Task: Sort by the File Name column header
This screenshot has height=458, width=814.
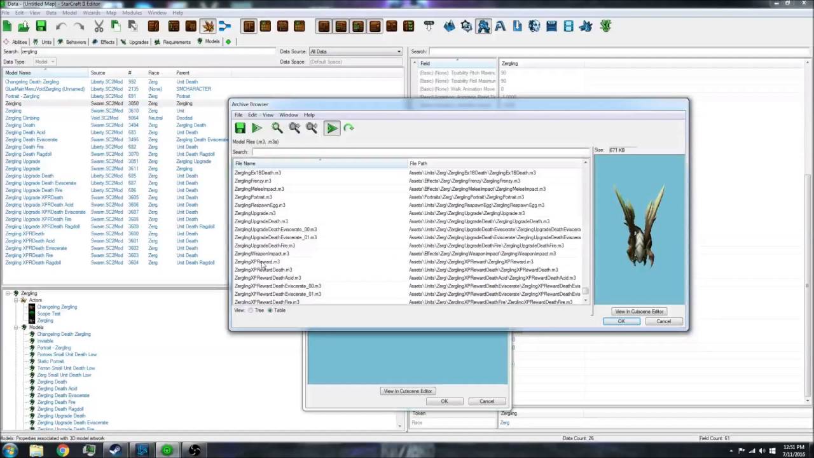Action: tap(320, 163)
